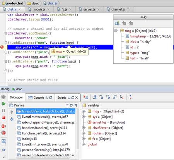174x160 pixels.
Task: Expand global variable node
Action: [x=84, y=144]
